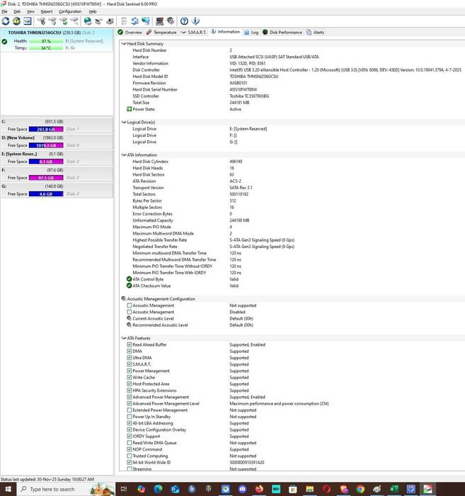This screenshot has height=496, width=465.
Task: Click the ATA Control Byte green check icon
Action: (129, 279)
